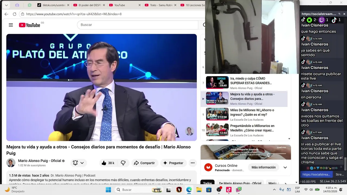Select the Todos filter chip
Image resolution: width=347 pixels, height=195 pixels.
tap(207, 183)
